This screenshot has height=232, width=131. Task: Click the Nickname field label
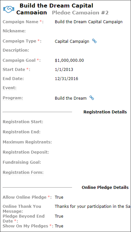point(14,31)
